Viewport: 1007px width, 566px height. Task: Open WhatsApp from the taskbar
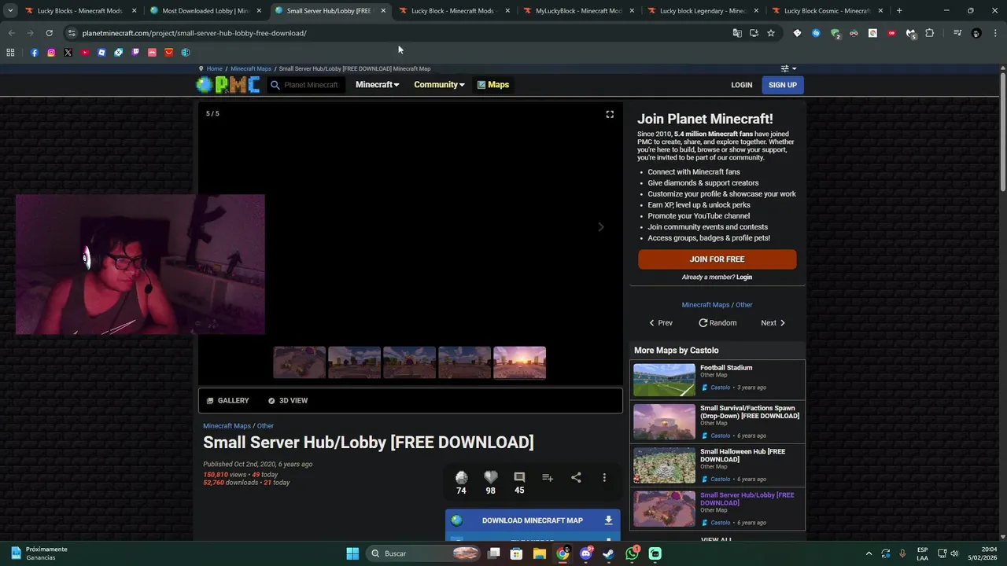[x=632, y=553]
